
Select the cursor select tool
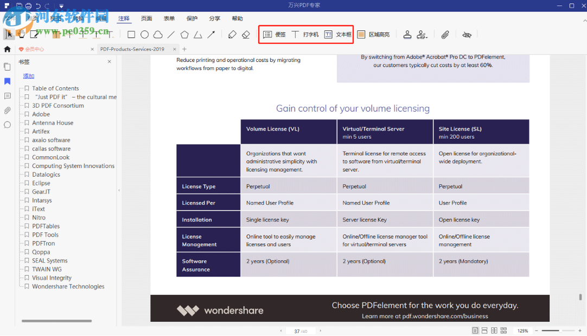point(8,35)
